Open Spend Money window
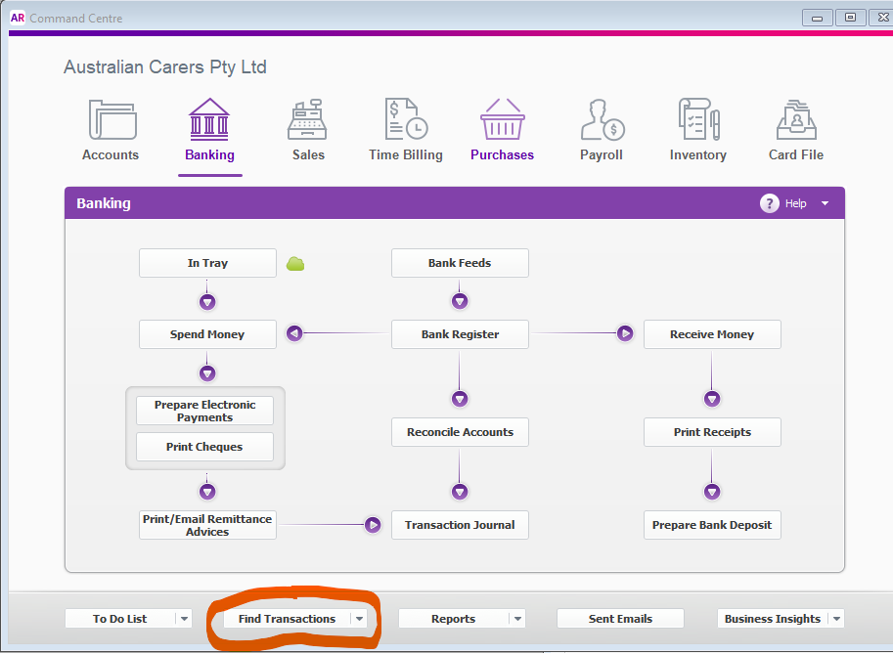 coord(207,333)
